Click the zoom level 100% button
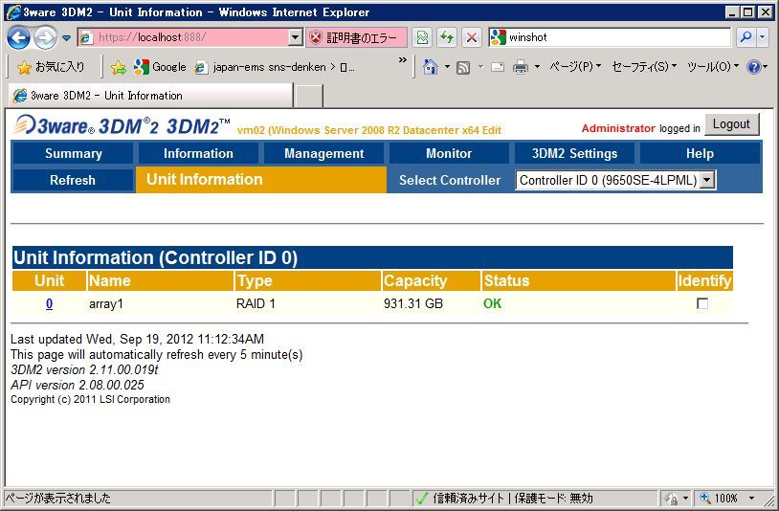The height and width of the screenshot is (511, 779). tap(719, 499)
